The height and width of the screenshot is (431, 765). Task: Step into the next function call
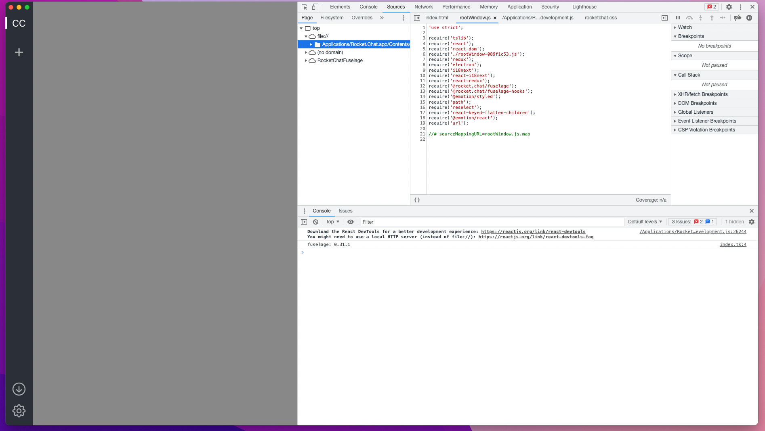pos(700,18)
